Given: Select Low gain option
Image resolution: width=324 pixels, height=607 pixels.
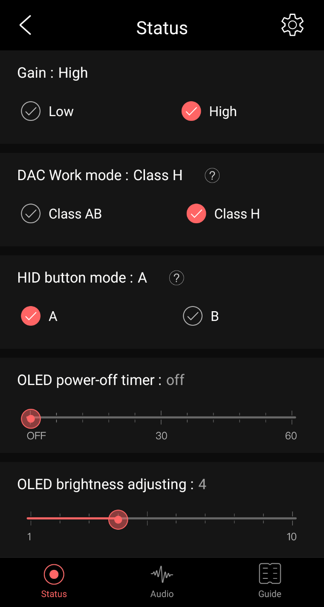Looking at the screenshot, I should [x=31, y=111].
